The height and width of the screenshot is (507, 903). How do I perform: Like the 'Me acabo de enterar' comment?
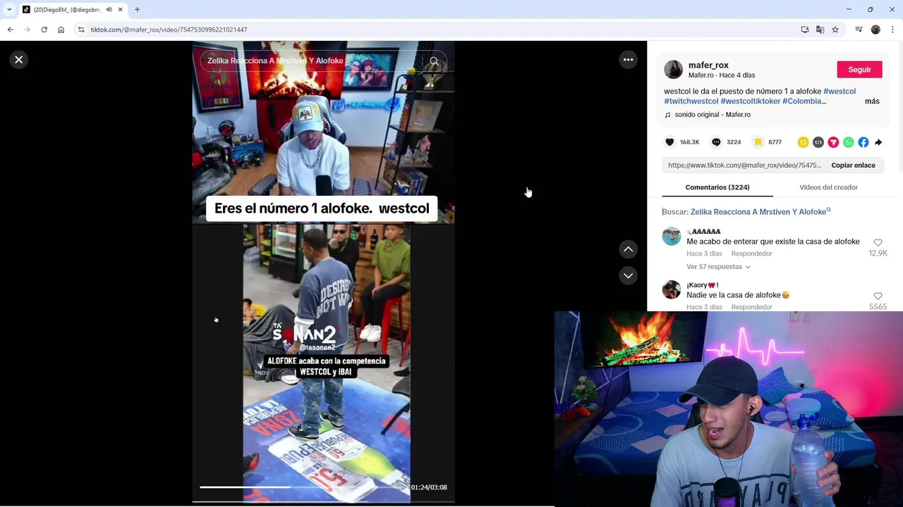(x=878, y=243)
